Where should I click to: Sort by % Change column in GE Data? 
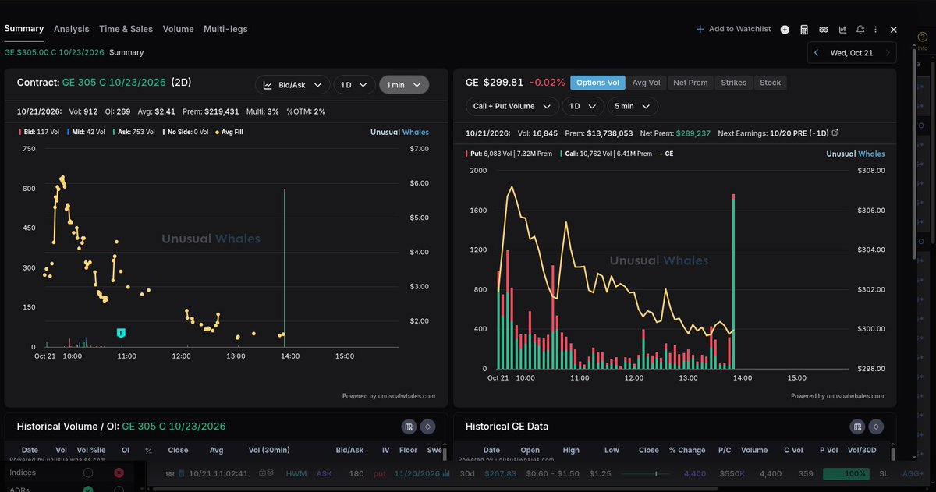coord(687,450)
